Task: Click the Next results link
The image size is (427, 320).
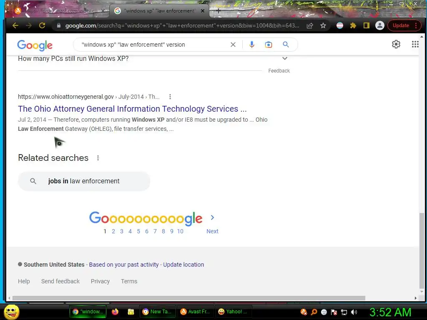Action: (212, 231)
